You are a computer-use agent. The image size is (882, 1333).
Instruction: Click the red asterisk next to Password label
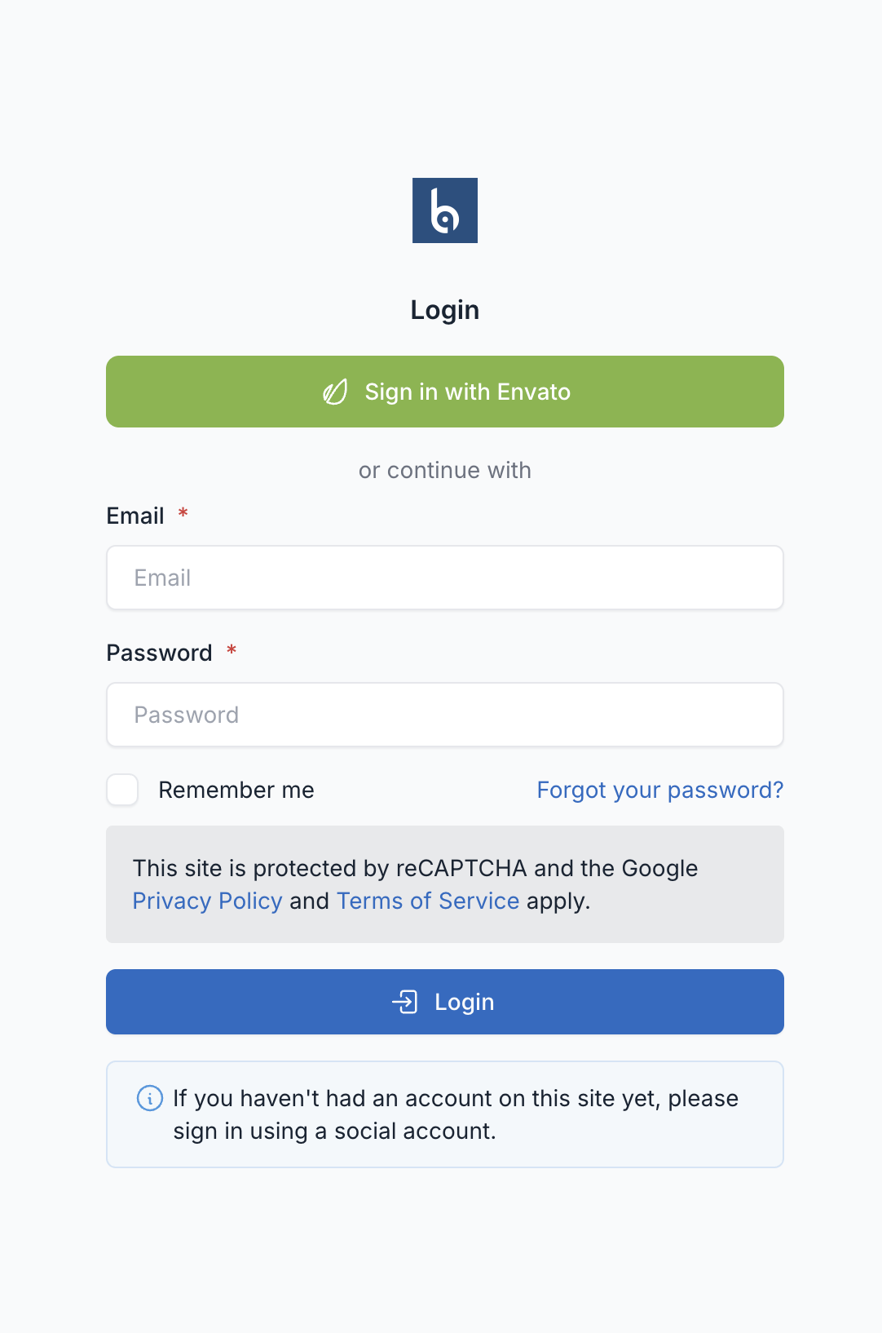point(232,651)
